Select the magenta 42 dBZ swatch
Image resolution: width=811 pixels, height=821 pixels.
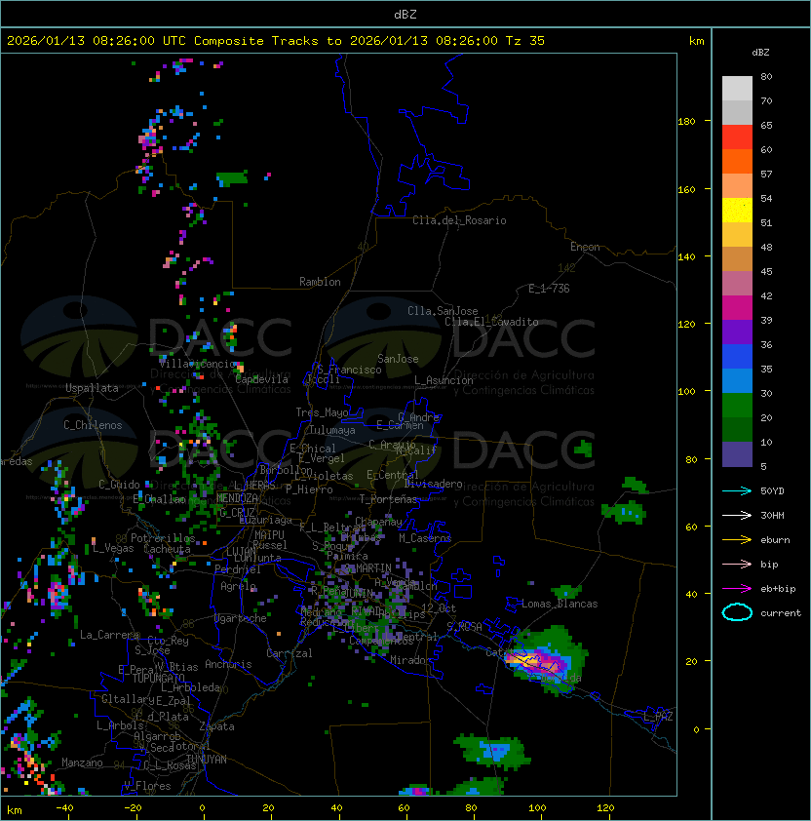click(737, 308)
